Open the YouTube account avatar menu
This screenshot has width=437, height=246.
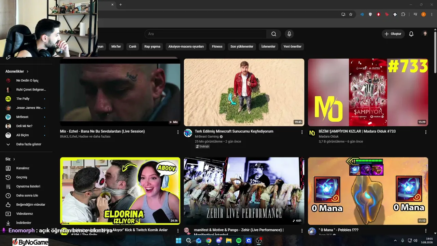(425, 34)
